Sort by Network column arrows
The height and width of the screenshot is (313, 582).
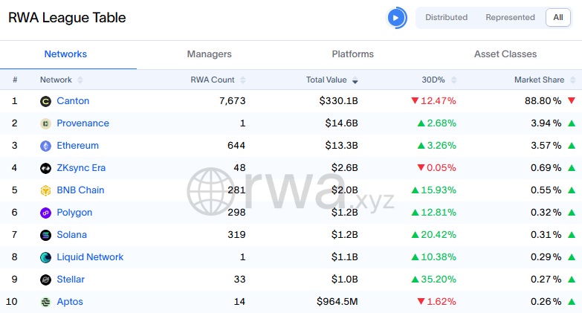[80, 80]
